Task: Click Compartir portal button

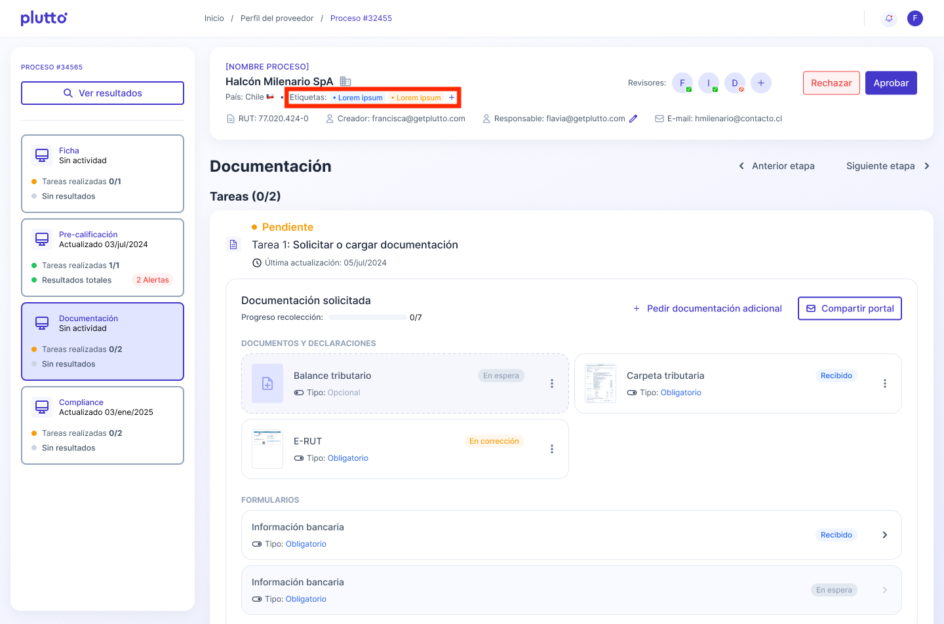Action: (x=850, y=309)
